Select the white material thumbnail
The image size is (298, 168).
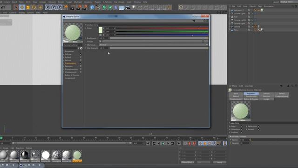46,155
